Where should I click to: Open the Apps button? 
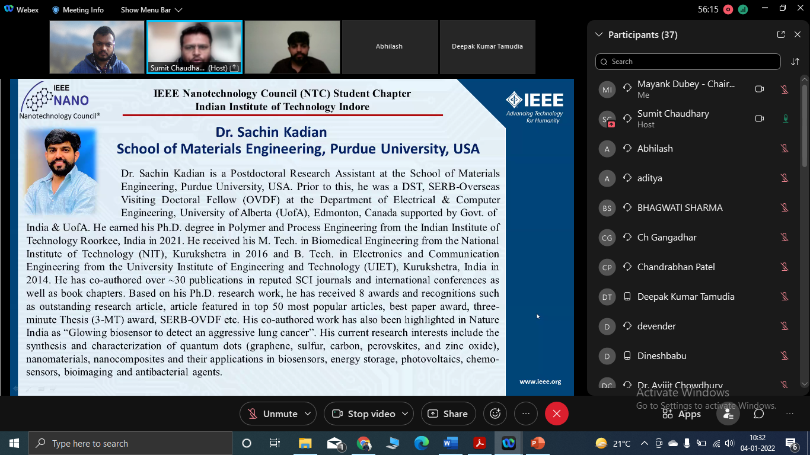click(x=681, y=414)
